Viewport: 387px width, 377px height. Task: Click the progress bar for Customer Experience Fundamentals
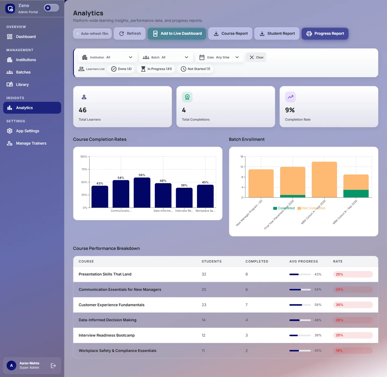300,305
